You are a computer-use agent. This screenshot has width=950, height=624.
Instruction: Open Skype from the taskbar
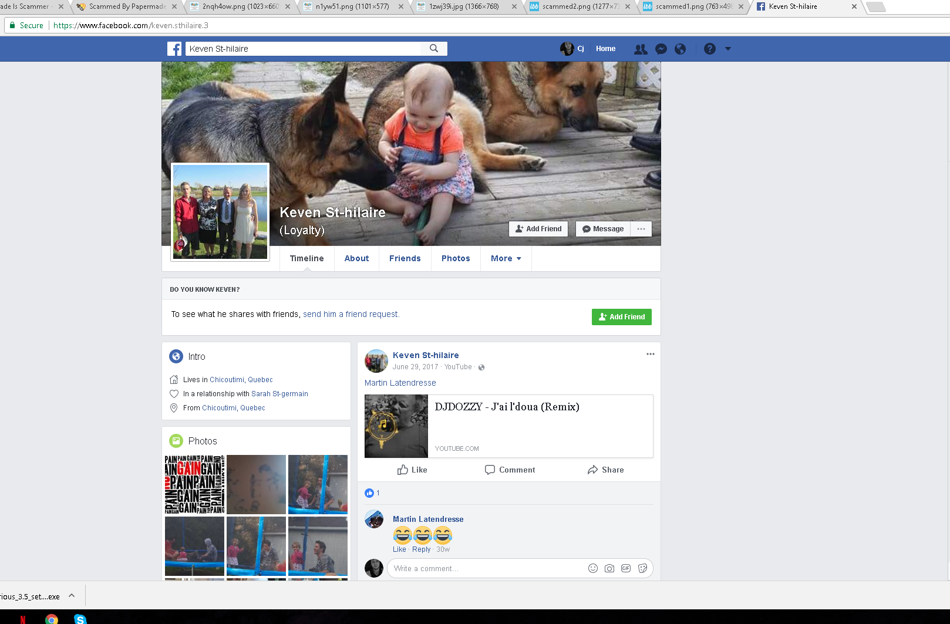click(80, 619)
